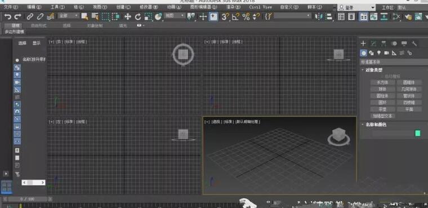Switch to the Motion panel tab
The height and width of the screenshot is (208, 428).
(x=394, y=43)
